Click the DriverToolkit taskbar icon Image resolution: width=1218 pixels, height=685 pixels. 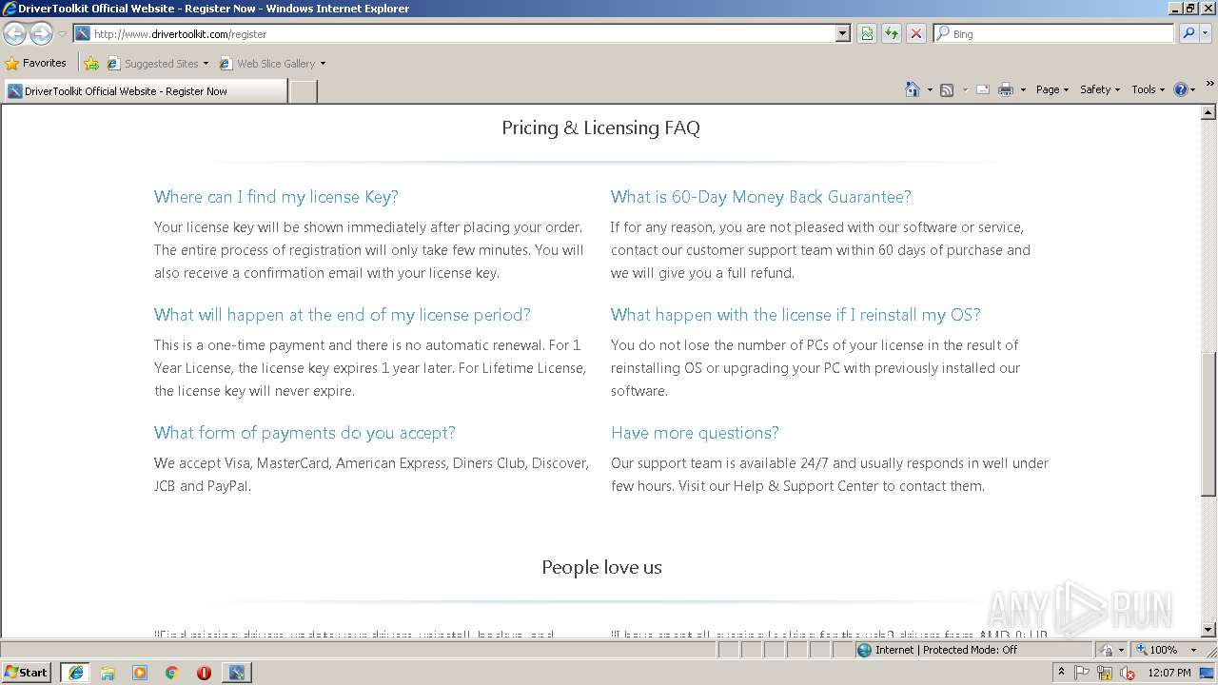coord(236,673)
